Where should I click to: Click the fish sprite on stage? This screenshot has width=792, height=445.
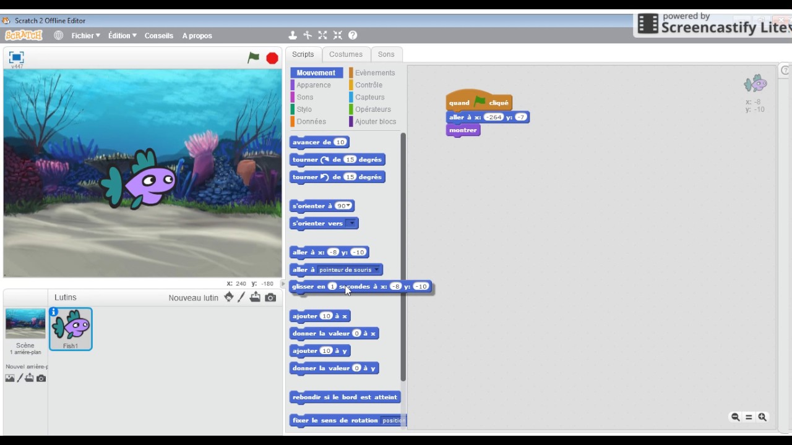tap(140, 179)
